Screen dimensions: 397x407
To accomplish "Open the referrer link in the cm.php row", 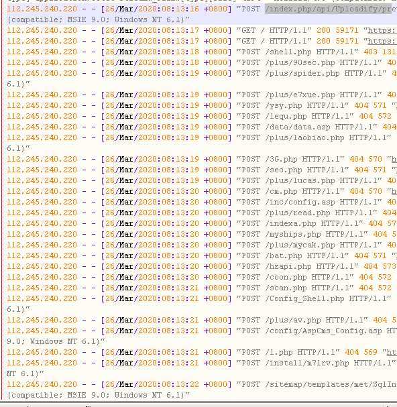I will tap(394, 191).
